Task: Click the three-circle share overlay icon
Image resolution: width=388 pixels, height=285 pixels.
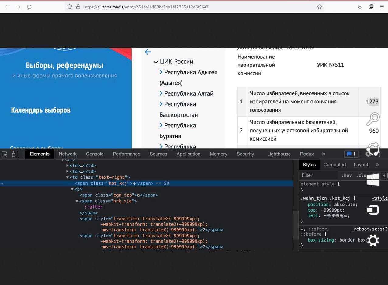Action: [x=373, y=149]
